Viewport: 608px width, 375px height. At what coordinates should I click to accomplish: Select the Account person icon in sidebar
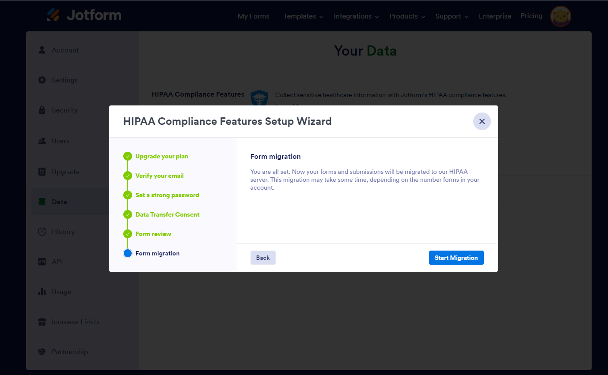point(42,50)
